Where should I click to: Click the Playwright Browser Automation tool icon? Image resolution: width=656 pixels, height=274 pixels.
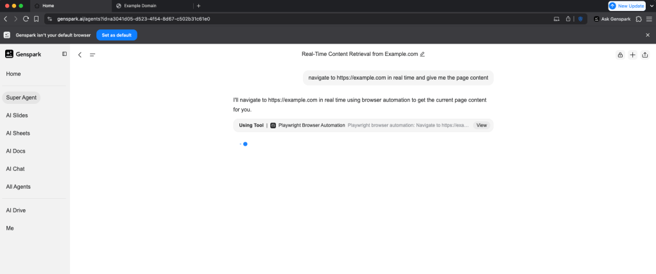[273, 126]
